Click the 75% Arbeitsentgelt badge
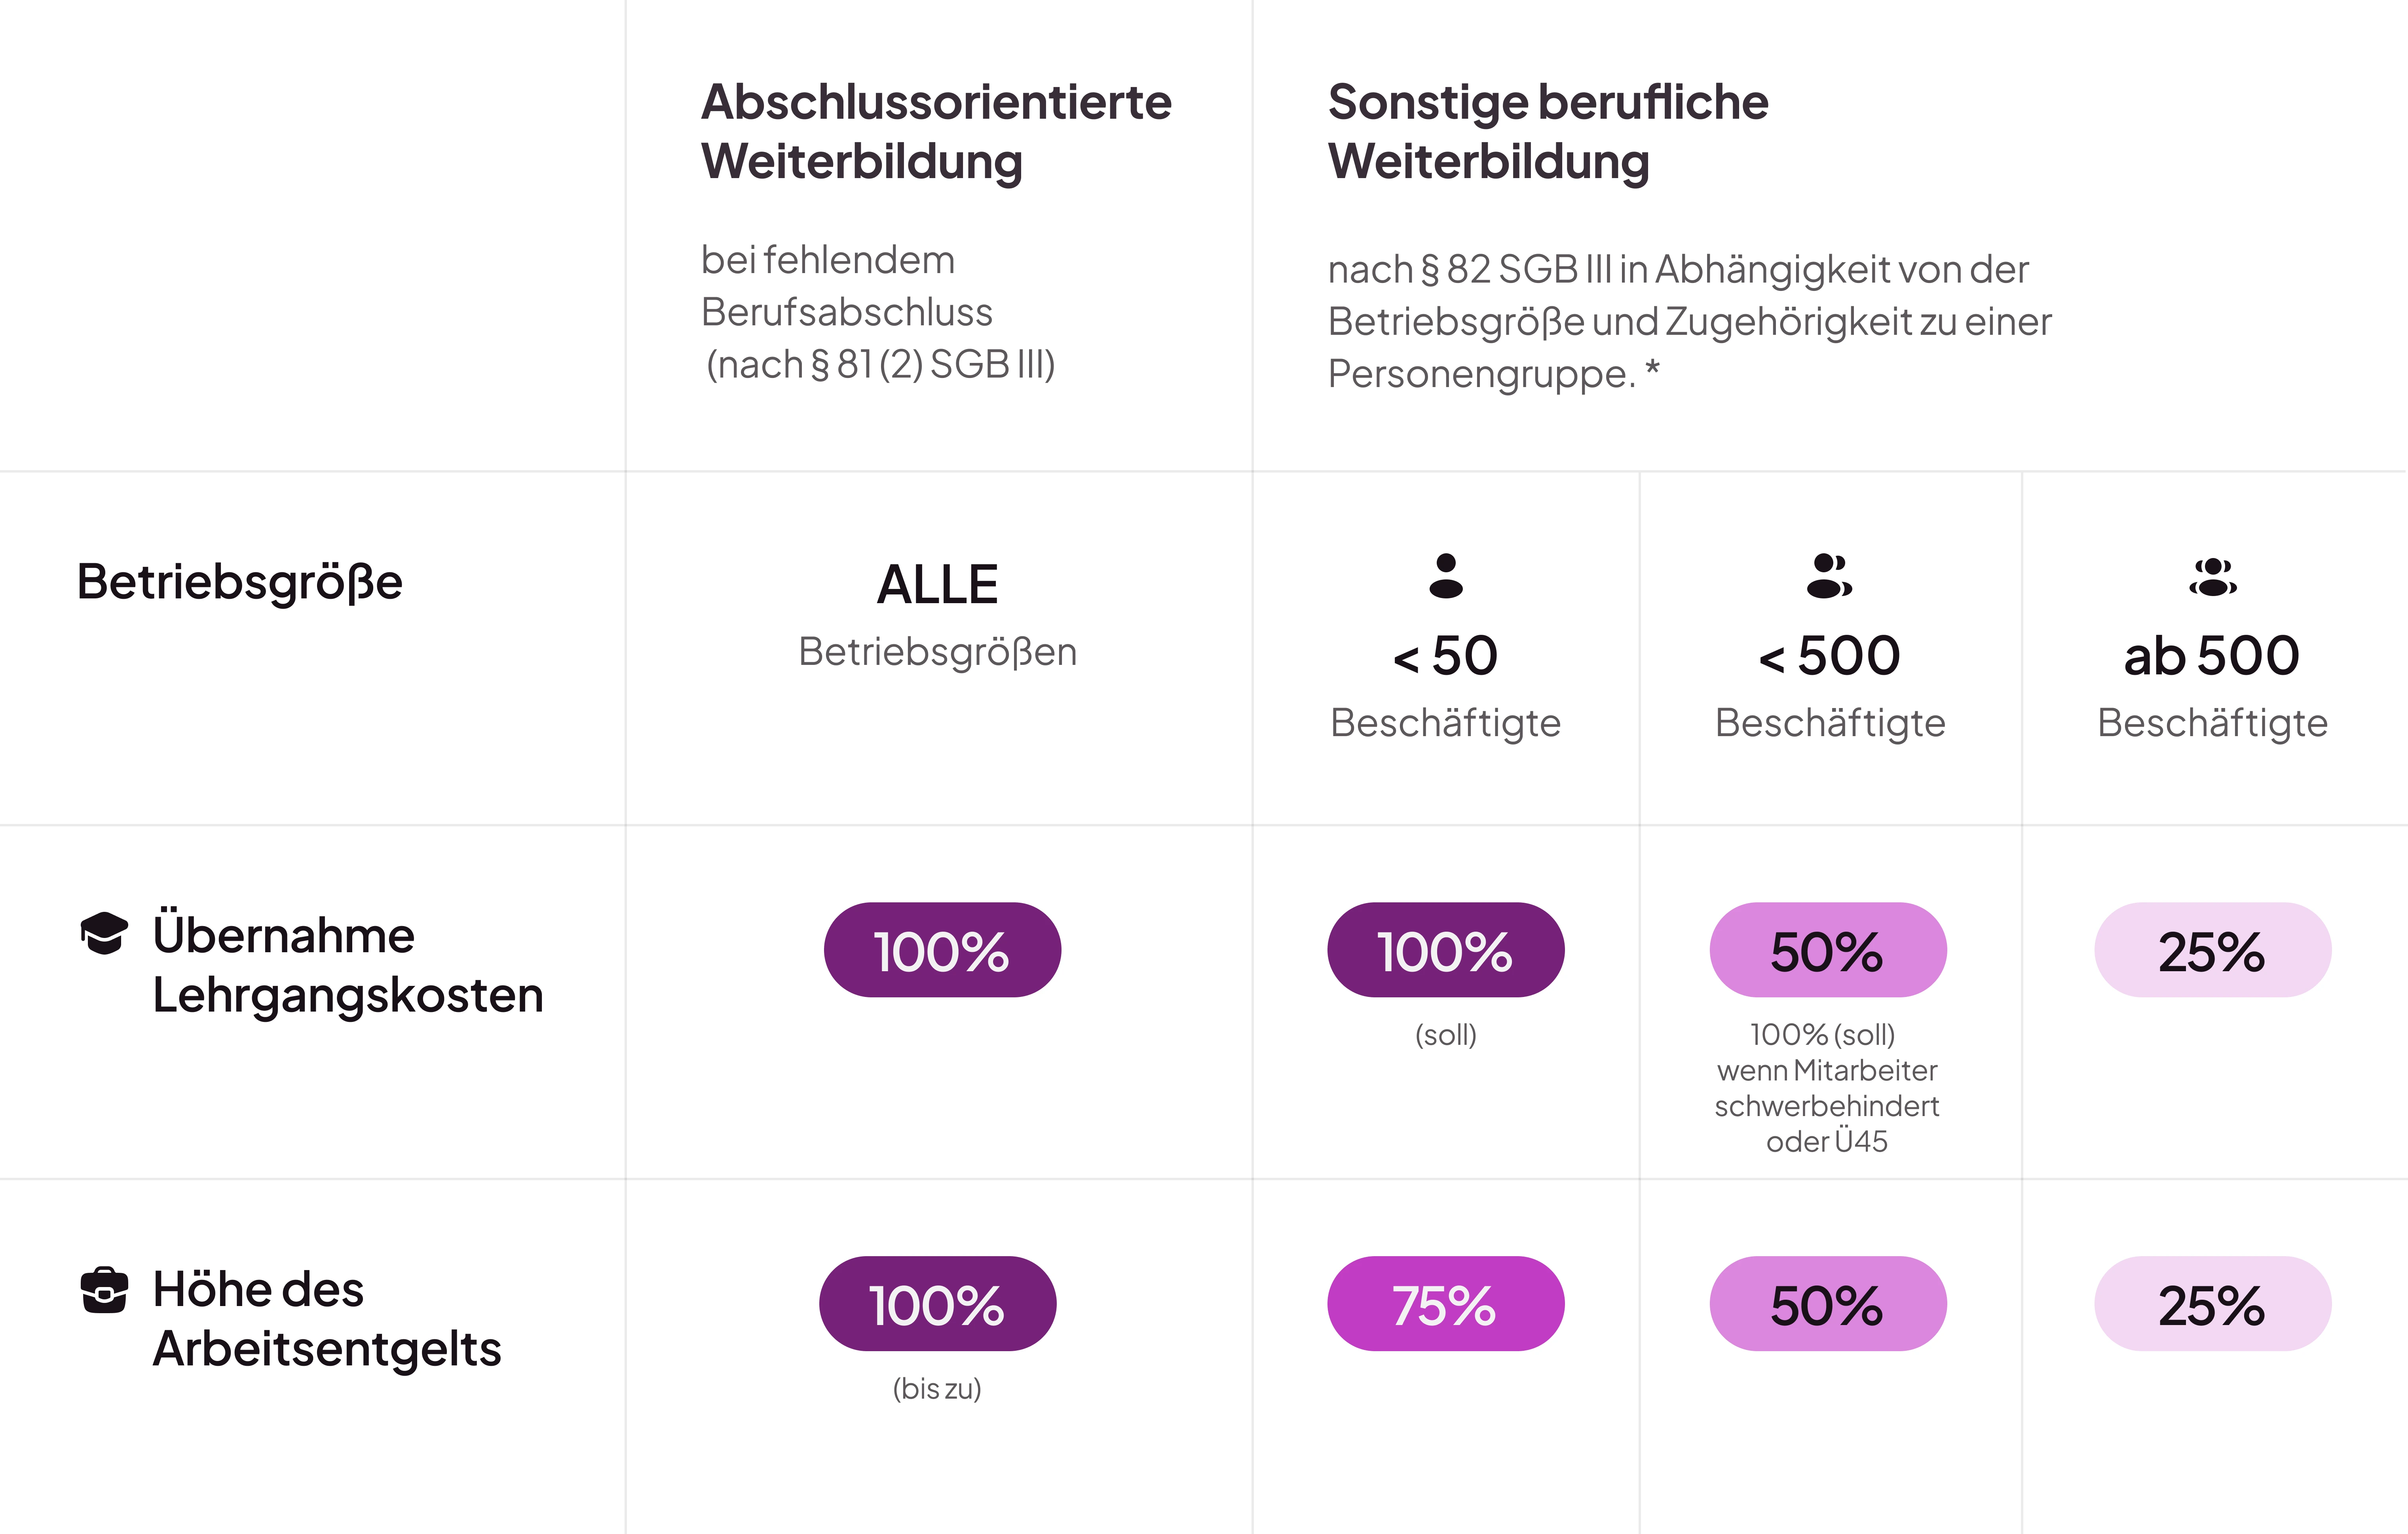This screenshot has height=1534, width=2408. (1446, 1304)
